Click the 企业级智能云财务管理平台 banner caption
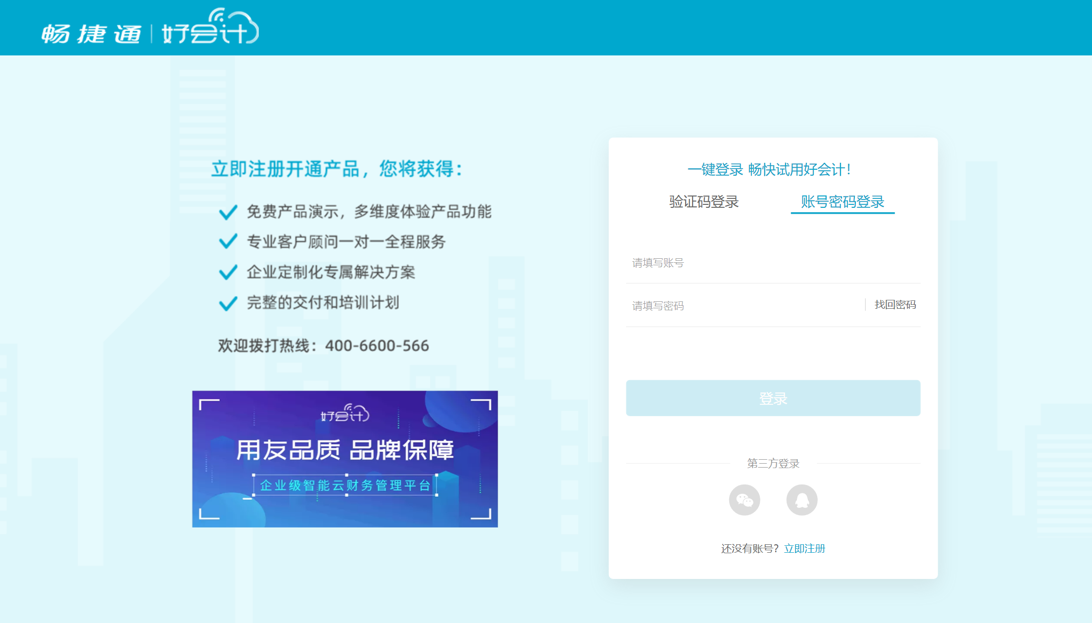 click(345, 485)
